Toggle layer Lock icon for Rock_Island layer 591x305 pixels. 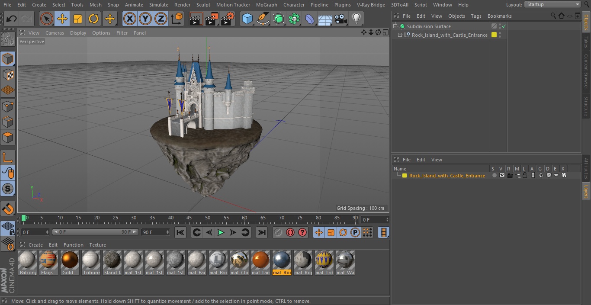pos(525,176)
